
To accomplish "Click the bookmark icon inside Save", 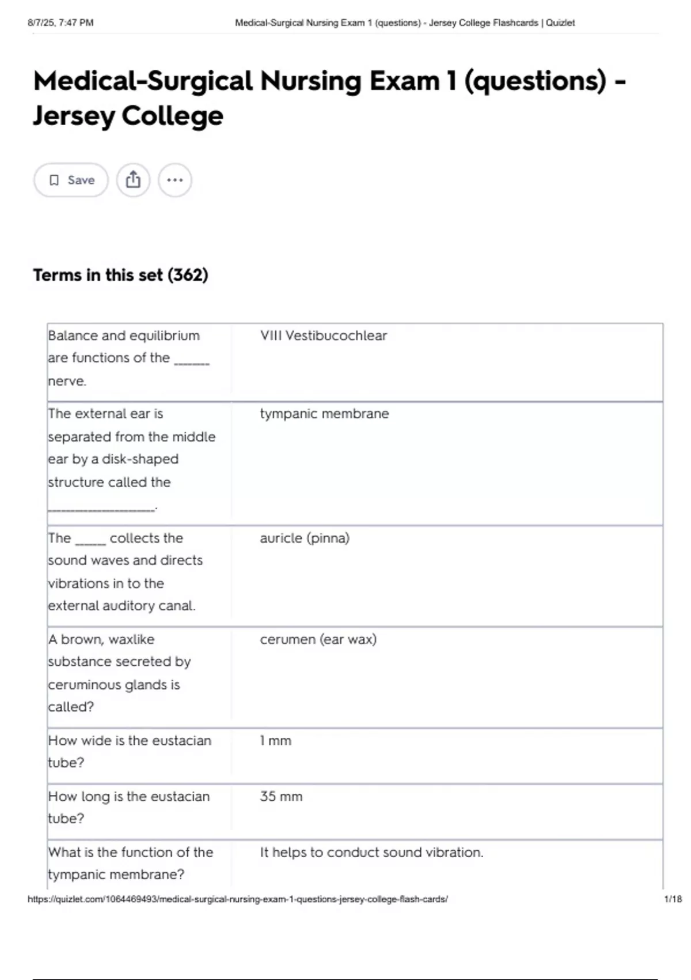I will click(x=54, y=180).
